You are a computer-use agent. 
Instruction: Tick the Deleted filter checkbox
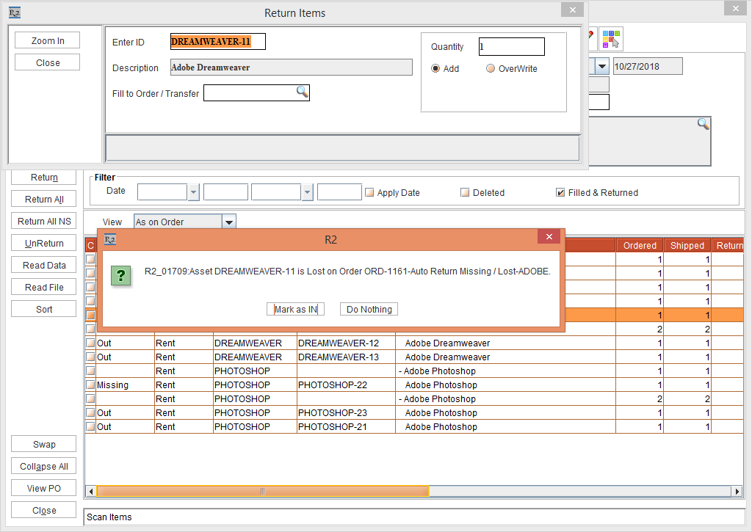click(465, 193)
